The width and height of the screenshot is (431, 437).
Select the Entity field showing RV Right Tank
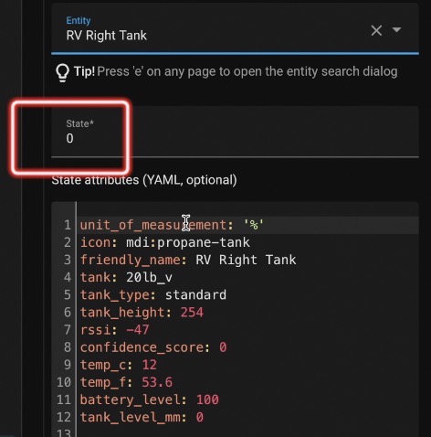point(235,30)
